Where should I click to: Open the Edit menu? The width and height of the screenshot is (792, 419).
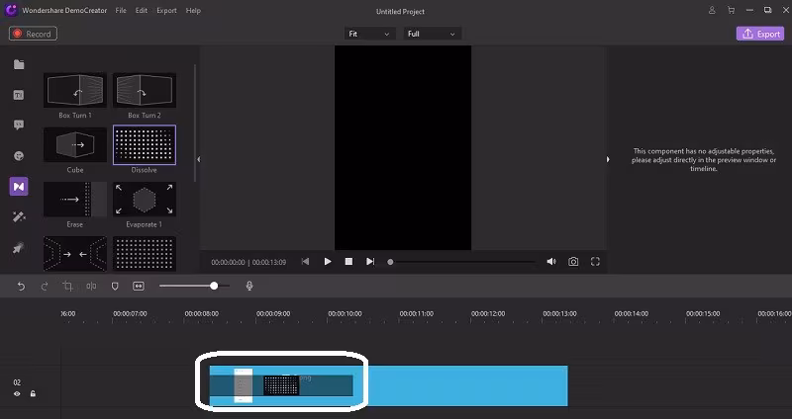[x=141, y=11]
